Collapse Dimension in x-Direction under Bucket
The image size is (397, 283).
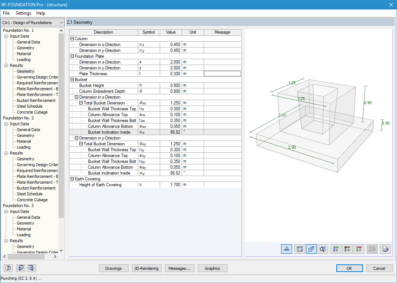coord(76,97)
